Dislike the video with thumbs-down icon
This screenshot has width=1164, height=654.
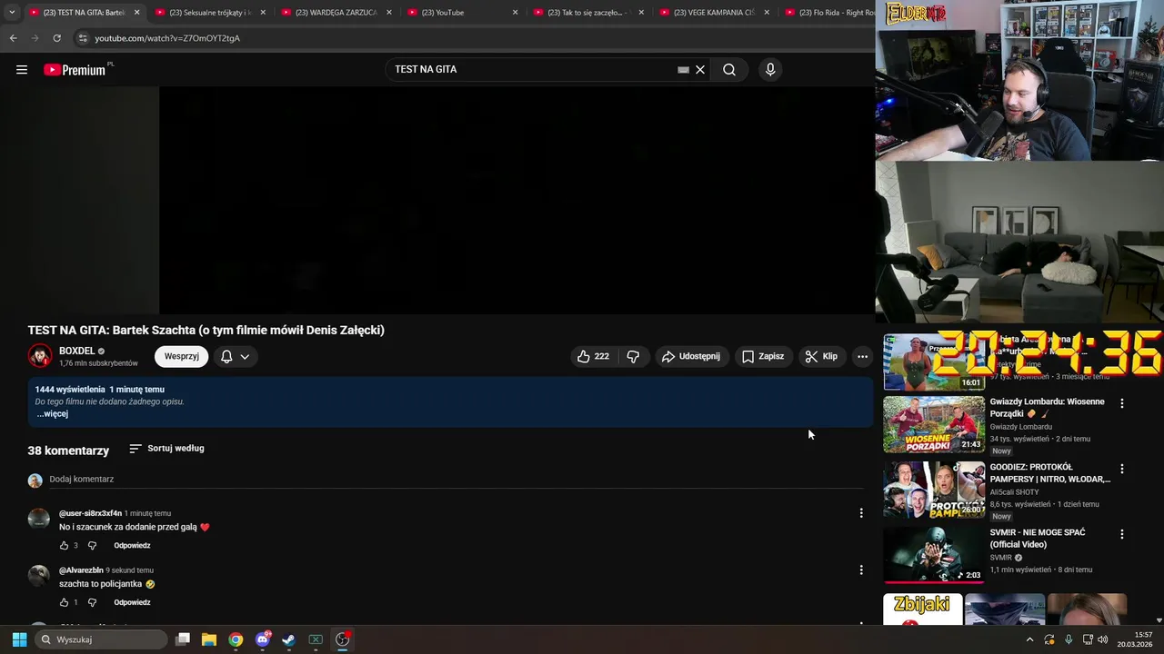pos(634,356)
